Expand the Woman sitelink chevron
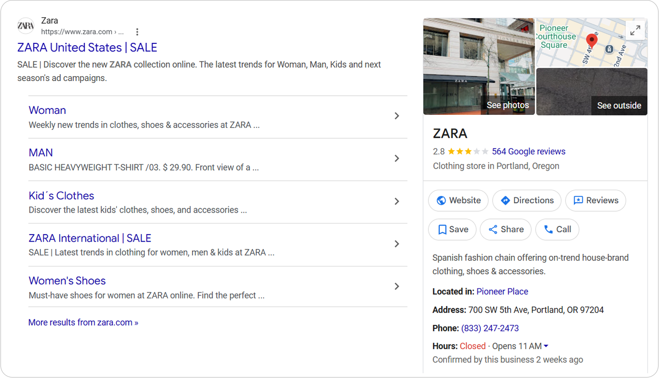The image size is (659, 378). [x=396, y=116]
